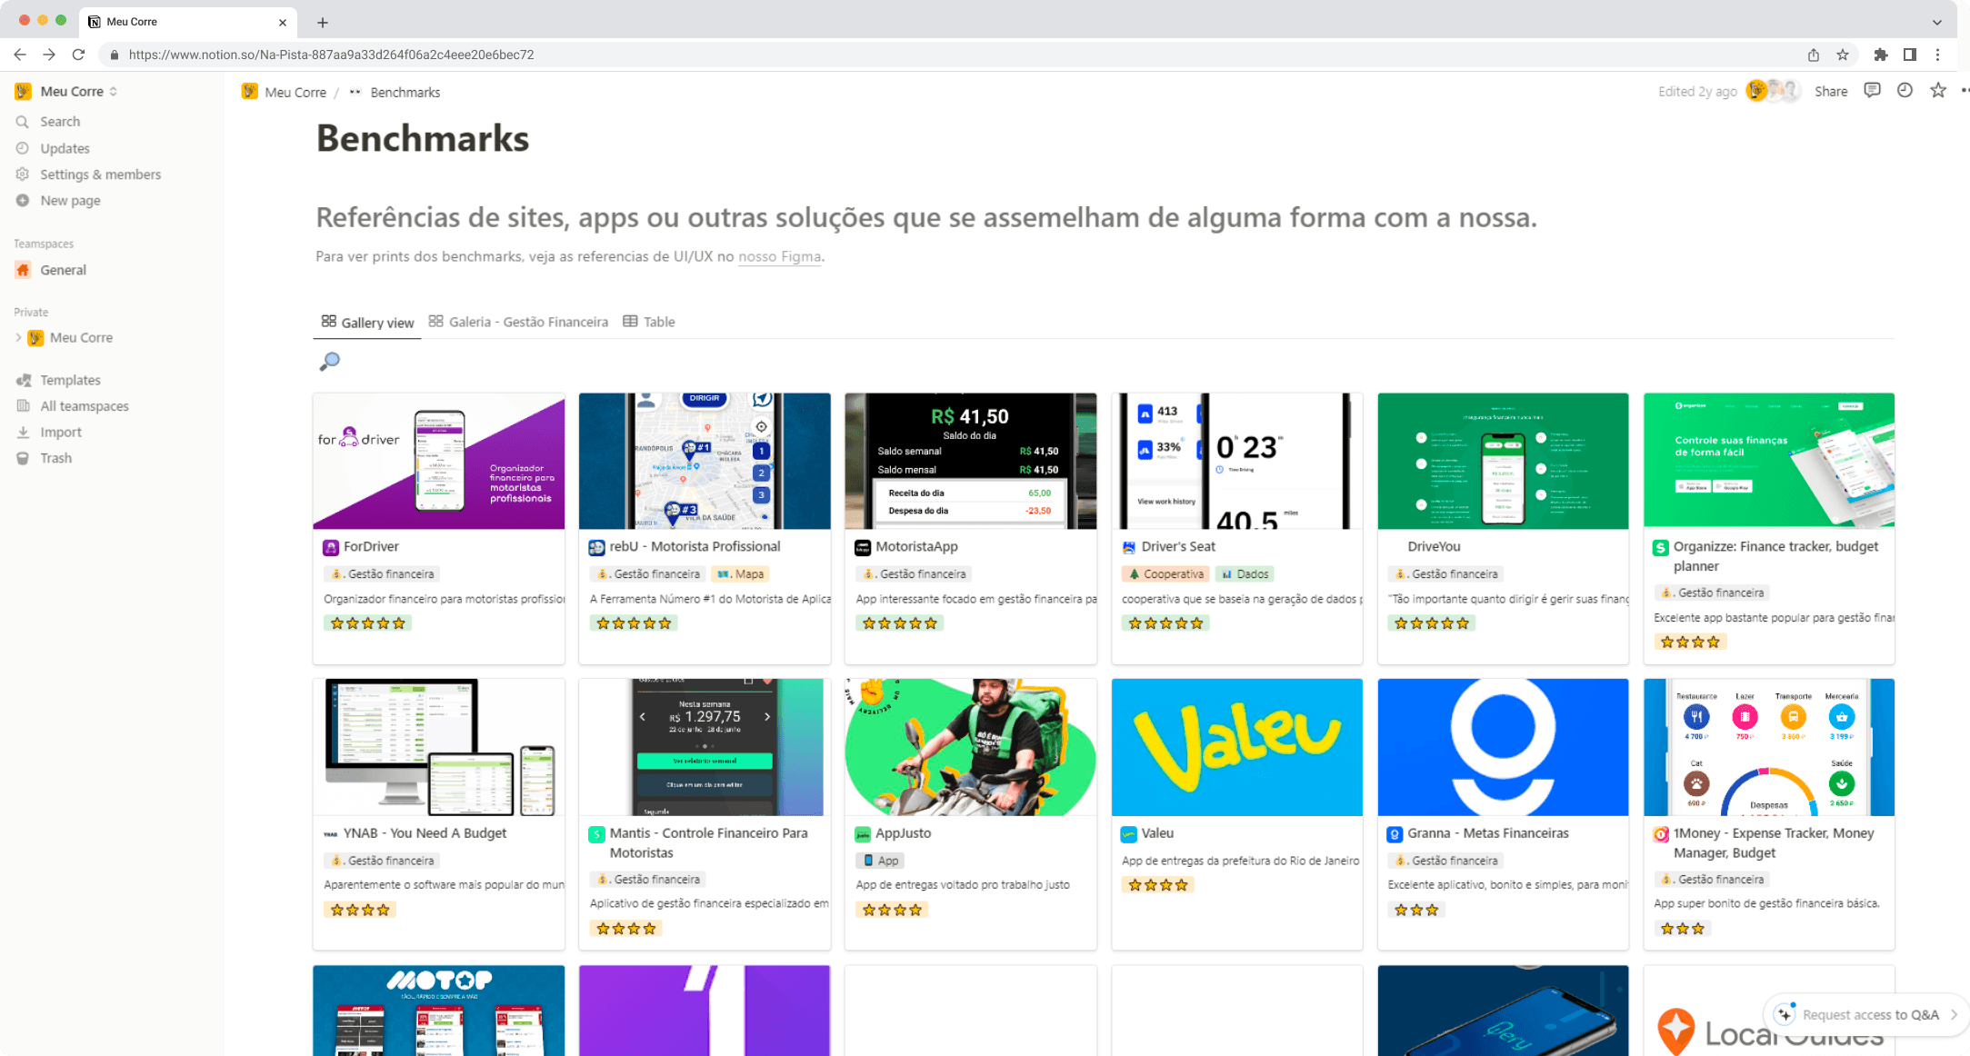This screenshot has height=1056, width=1970.
Task: Expand the Request access to Q&A chevron
Action: click(x=1954, y=1014)
